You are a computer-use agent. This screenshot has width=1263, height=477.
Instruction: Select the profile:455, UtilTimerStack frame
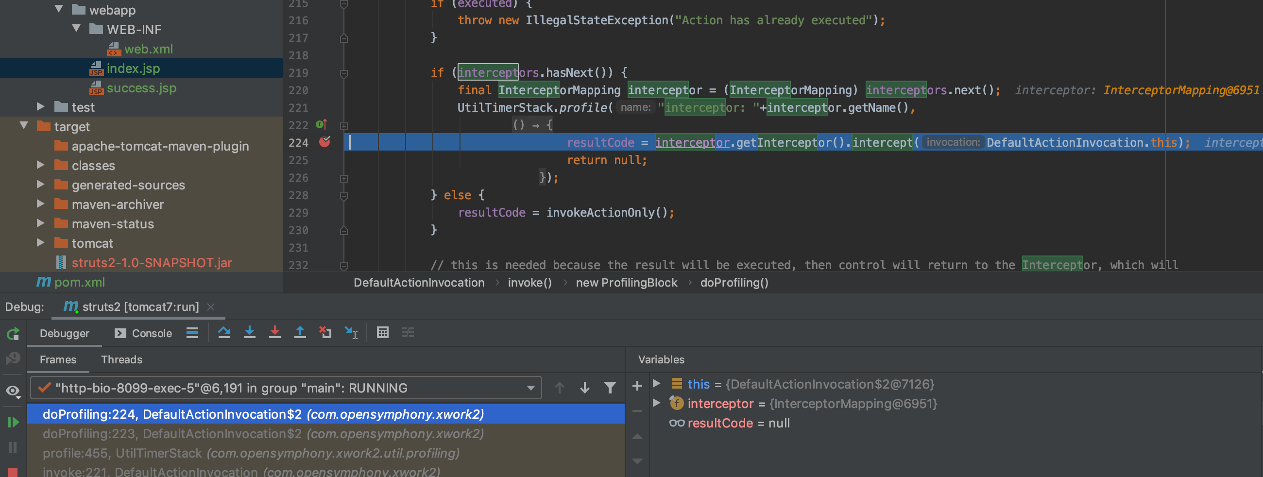[x=325, y=453]
